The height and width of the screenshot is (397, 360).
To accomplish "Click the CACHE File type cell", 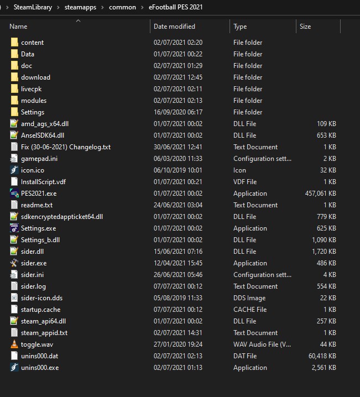I will tap(250, 310).
